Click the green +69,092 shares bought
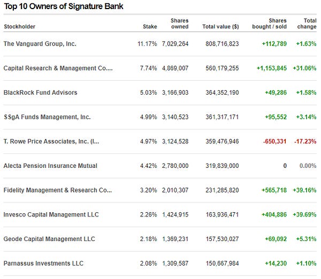 point(276,239)
